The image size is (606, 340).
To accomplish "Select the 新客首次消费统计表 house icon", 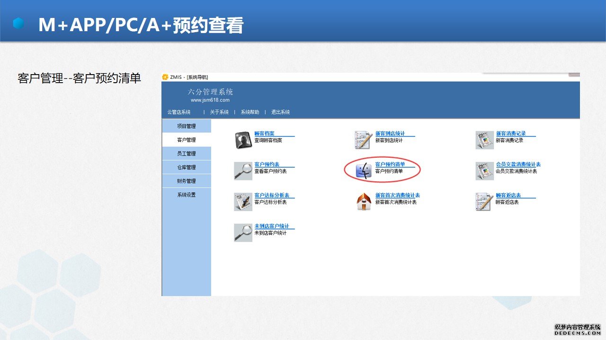I will [364, 202].
